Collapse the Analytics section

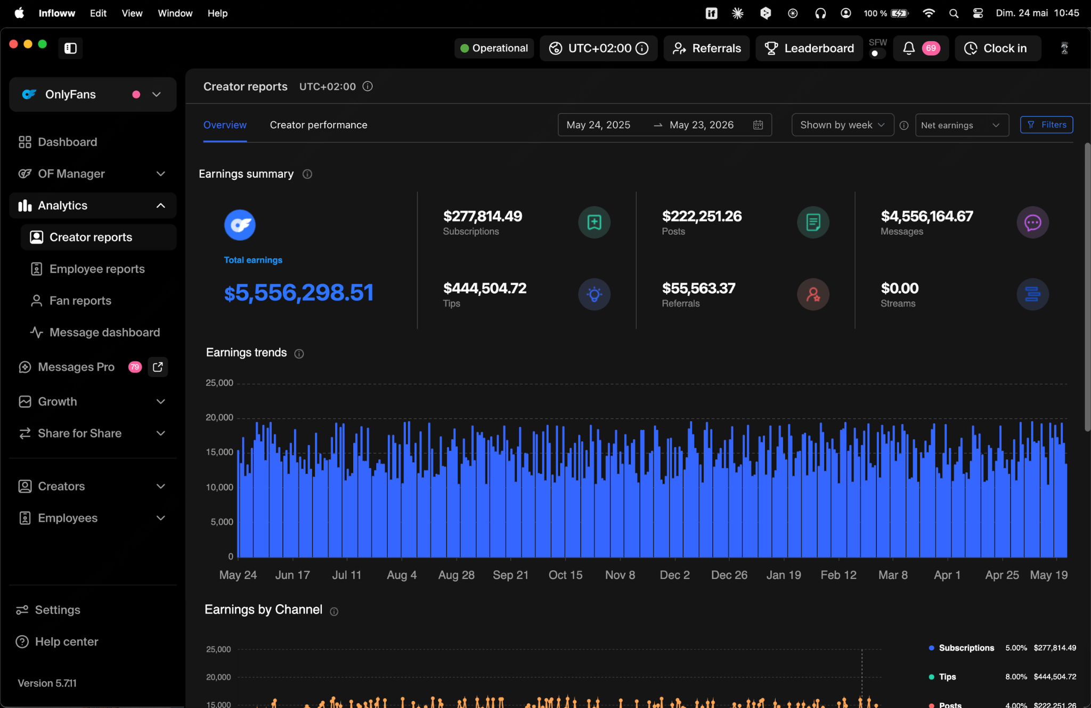coord(93,205)
